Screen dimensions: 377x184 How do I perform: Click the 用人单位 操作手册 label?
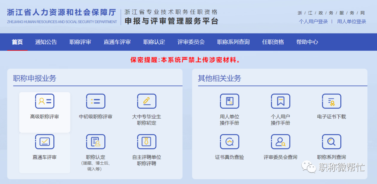click(x=229, y=120)
